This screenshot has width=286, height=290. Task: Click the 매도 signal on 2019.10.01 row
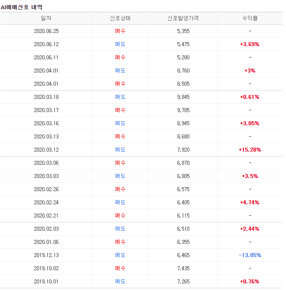point(120,282)
